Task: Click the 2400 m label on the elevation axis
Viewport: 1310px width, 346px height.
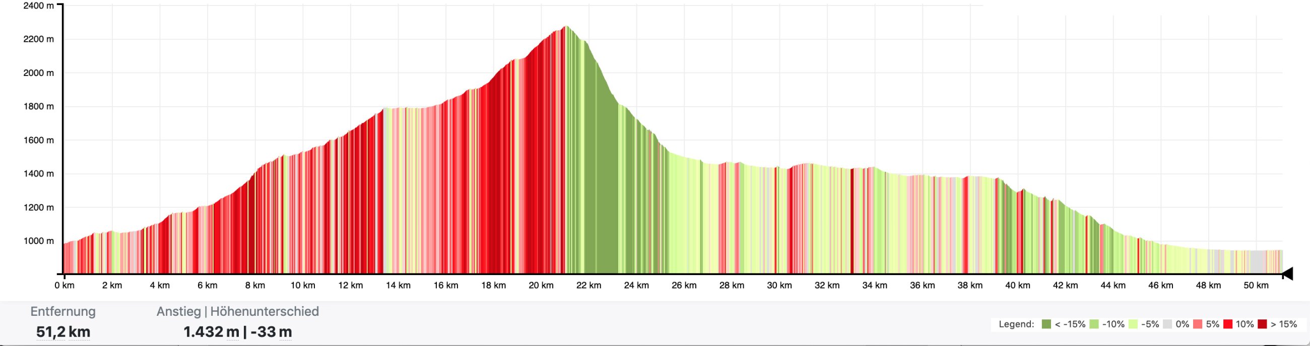Action: [x=38, y=6]
